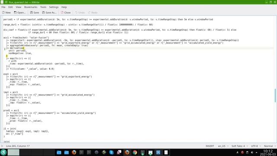Click the vertical scrollbar handle
The image size is (277, 156).
pos(275,95)
